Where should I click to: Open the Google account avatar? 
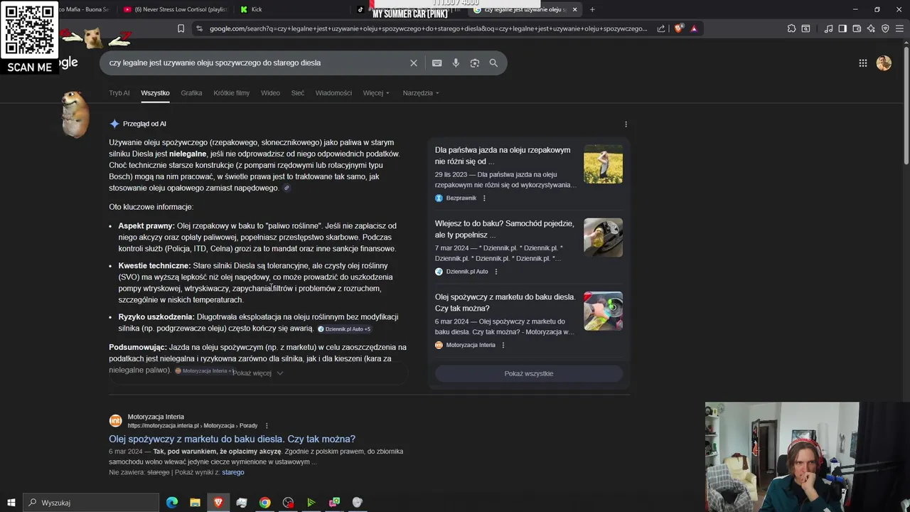click(884, 63)
